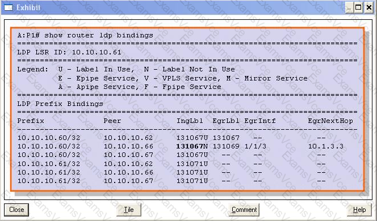The width and height of the screenshot is (377, 221).
Task: Click the Exhibit window title icon
Action: (x=8, y=8)
